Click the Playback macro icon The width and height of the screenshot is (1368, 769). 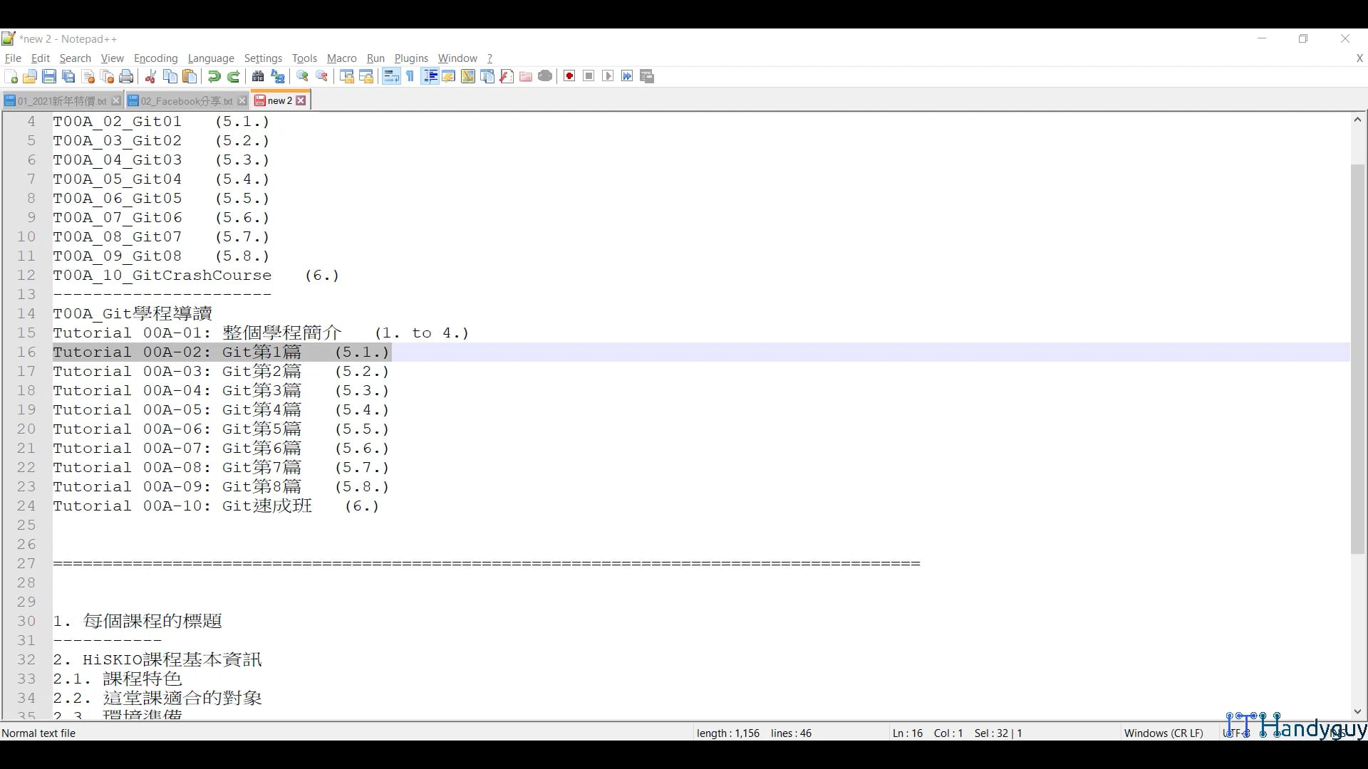(x=608, y=77)
